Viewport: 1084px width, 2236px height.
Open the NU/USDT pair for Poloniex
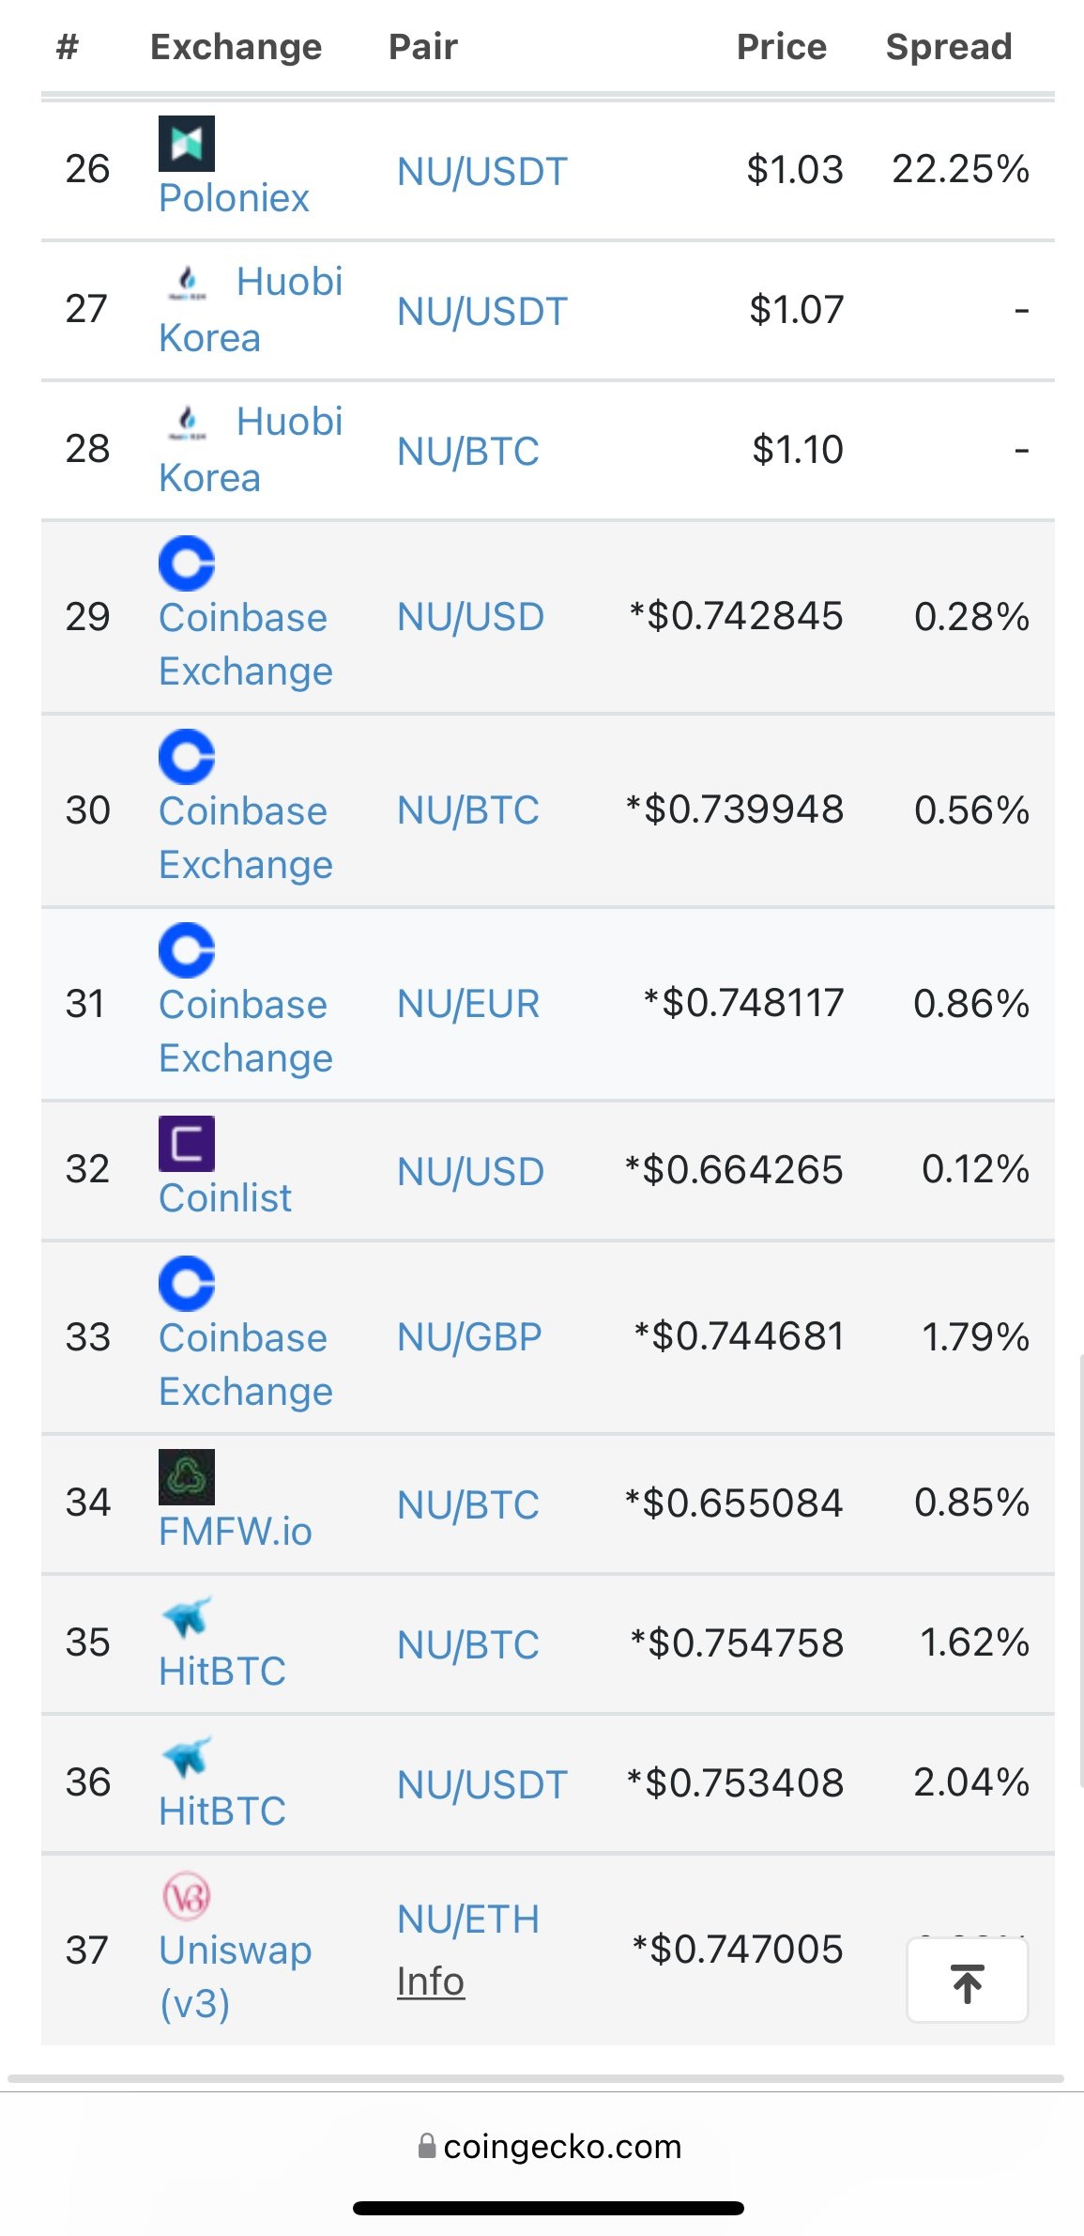pyautogui.click(x=482, y=171)
